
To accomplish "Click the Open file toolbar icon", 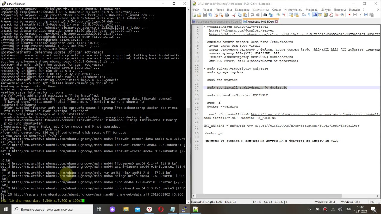I will [x=199, y=15].
